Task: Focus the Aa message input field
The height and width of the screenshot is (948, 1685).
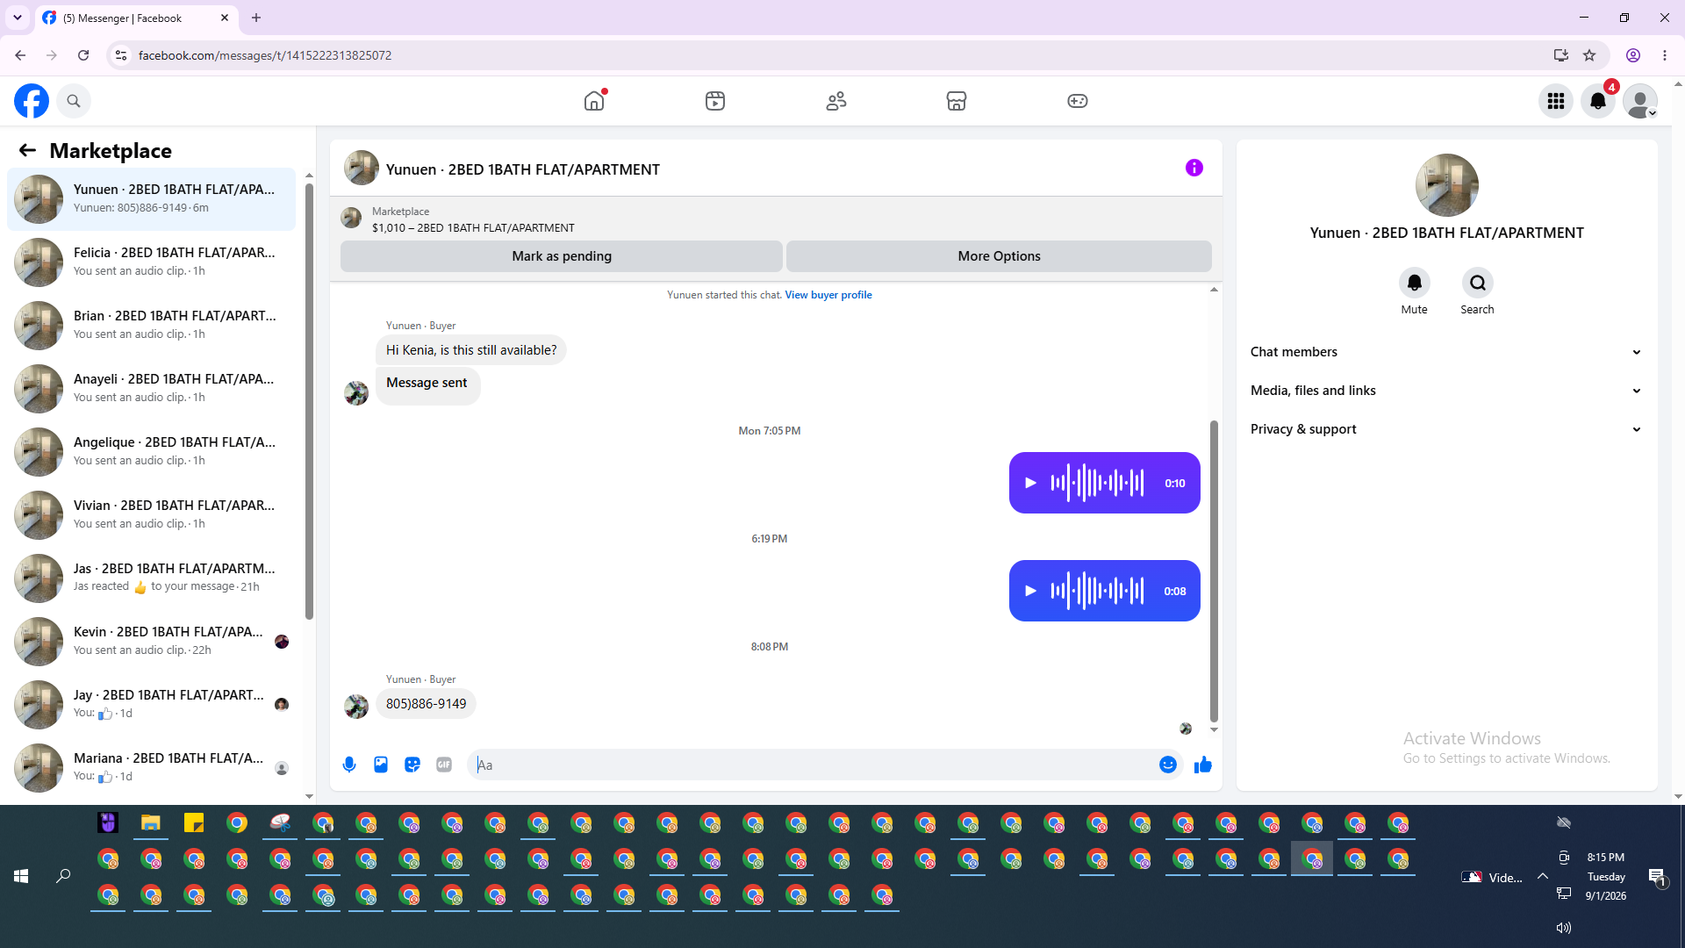Action: [813, 765]
